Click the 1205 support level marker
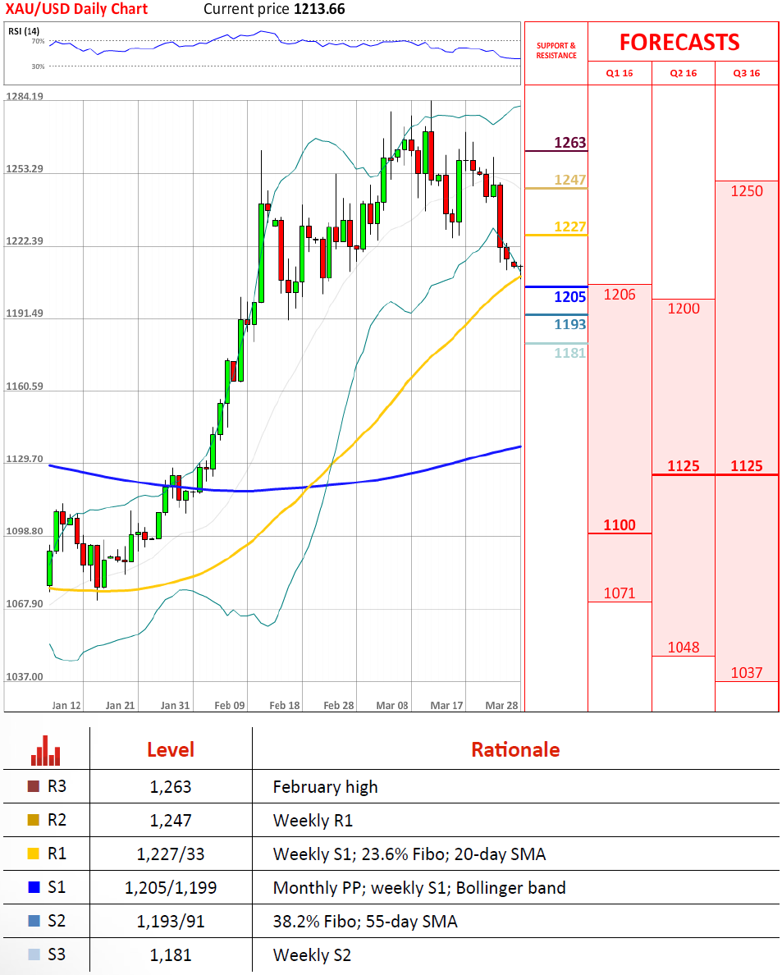782x975 pixels. pyautogui.click(x=569, y=297)
